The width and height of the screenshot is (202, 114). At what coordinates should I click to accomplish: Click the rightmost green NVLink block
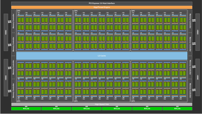pyautogui.click(x=177, y=109)
